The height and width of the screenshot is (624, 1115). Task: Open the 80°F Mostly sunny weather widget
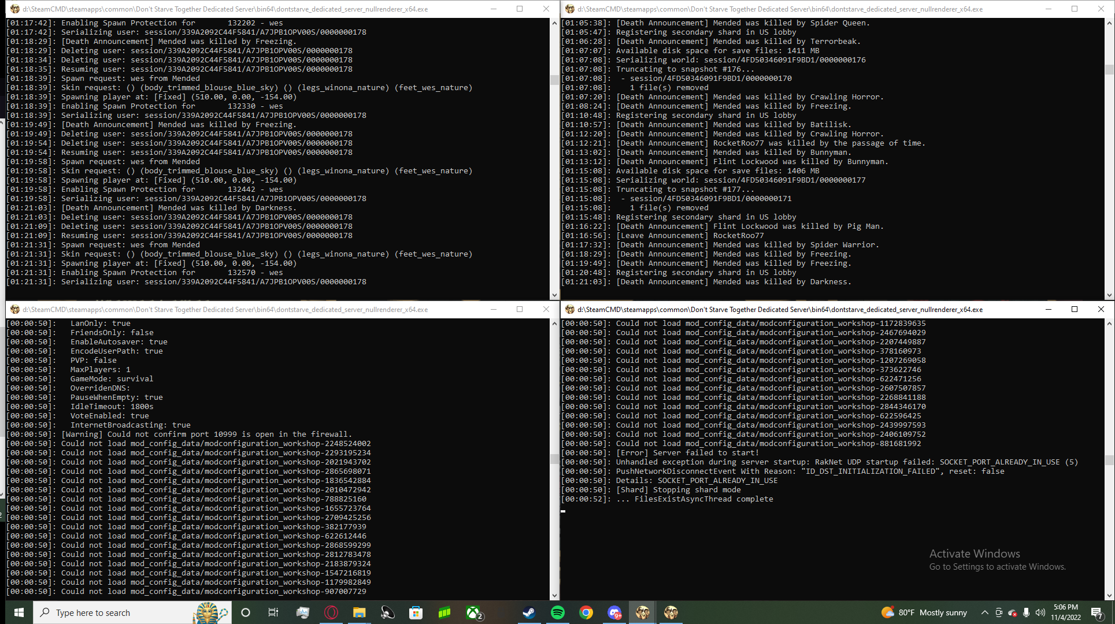coord(924,612)
